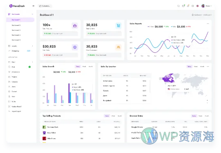
Task: Click the Customize button in header
Action: pos(45,6)
